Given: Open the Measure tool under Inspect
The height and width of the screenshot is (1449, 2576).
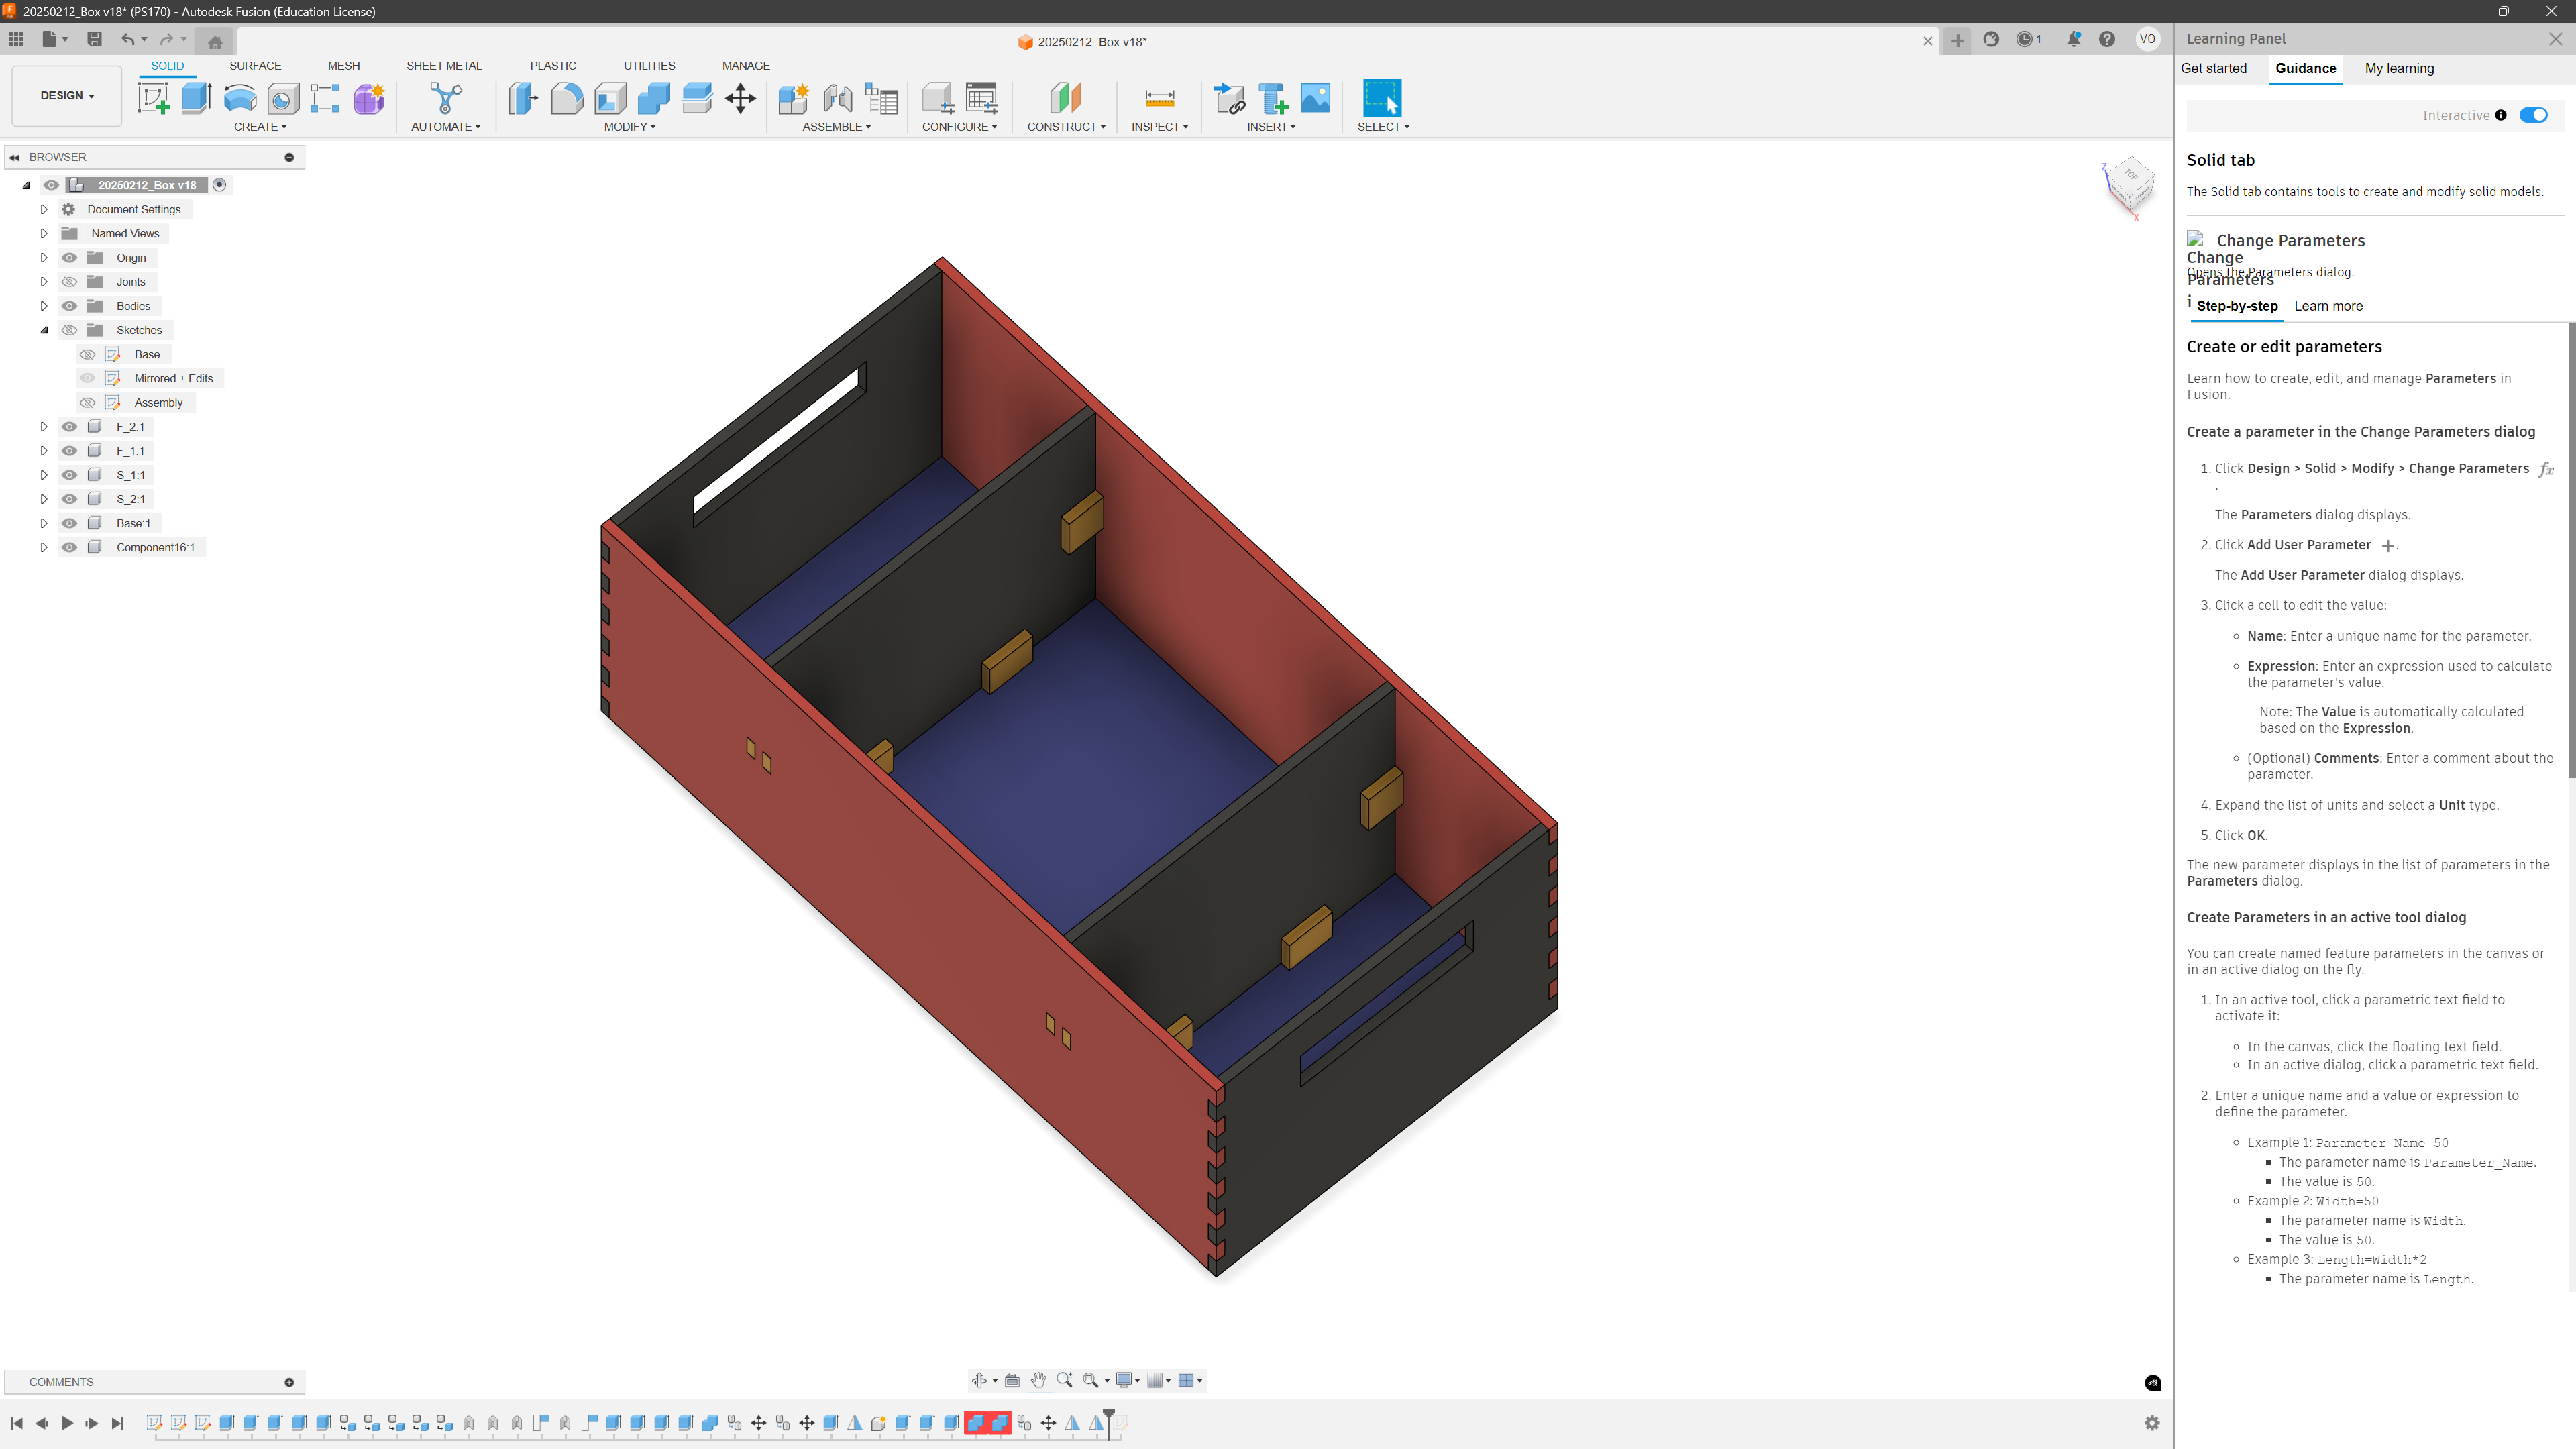Looking at the screenshot, I should [1159, 98].
